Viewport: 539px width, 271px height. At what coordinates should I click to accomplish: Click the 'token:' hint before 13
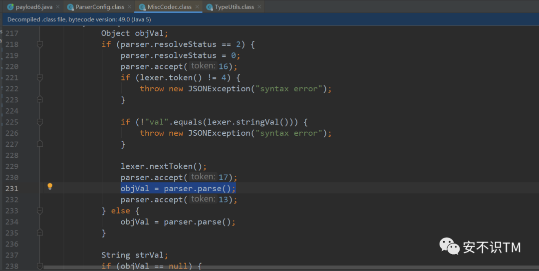[203, 199]
